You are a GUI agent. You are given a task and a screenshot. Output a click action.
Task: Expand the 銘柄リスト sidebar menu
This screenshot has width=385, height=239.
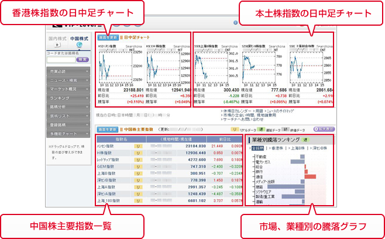(68, 116)
